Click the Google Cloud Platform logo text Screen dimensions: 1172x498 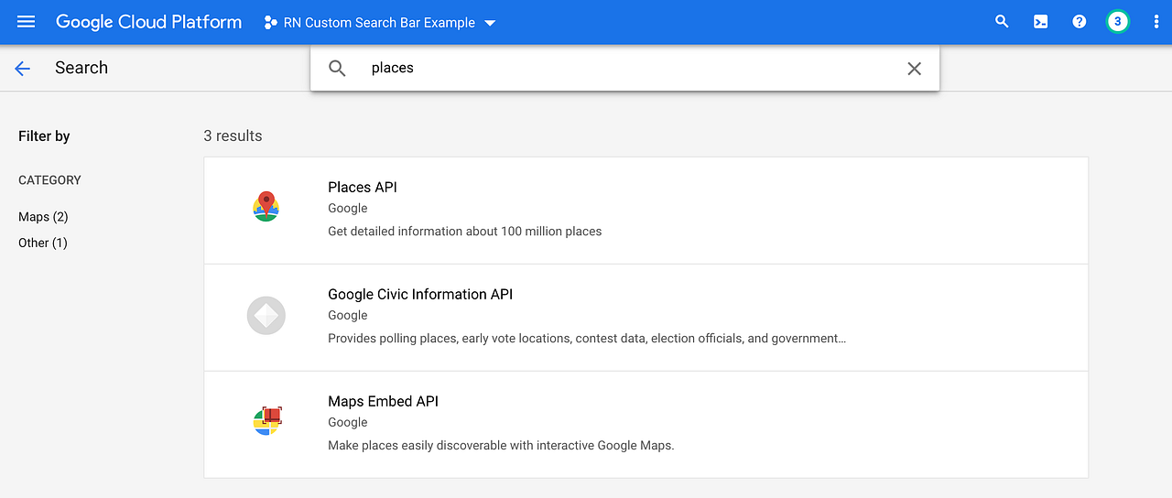[x=149, y=22]
